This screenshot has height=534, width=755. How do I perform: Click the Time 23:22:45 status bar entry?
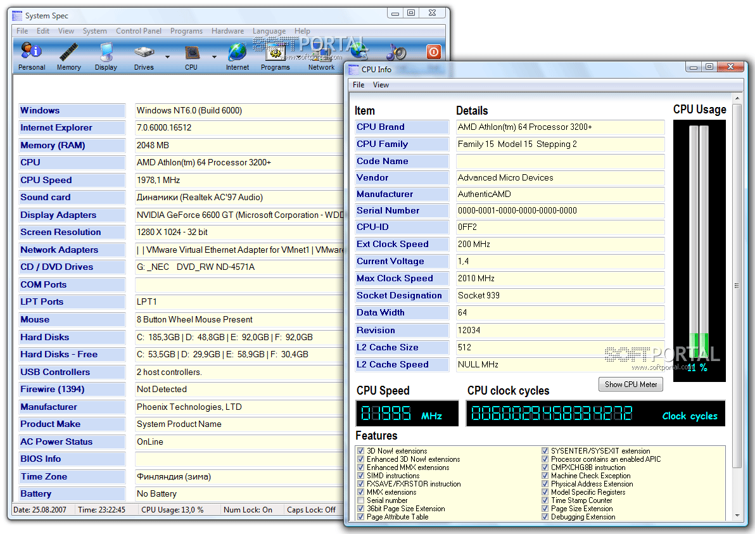[101, 510]
